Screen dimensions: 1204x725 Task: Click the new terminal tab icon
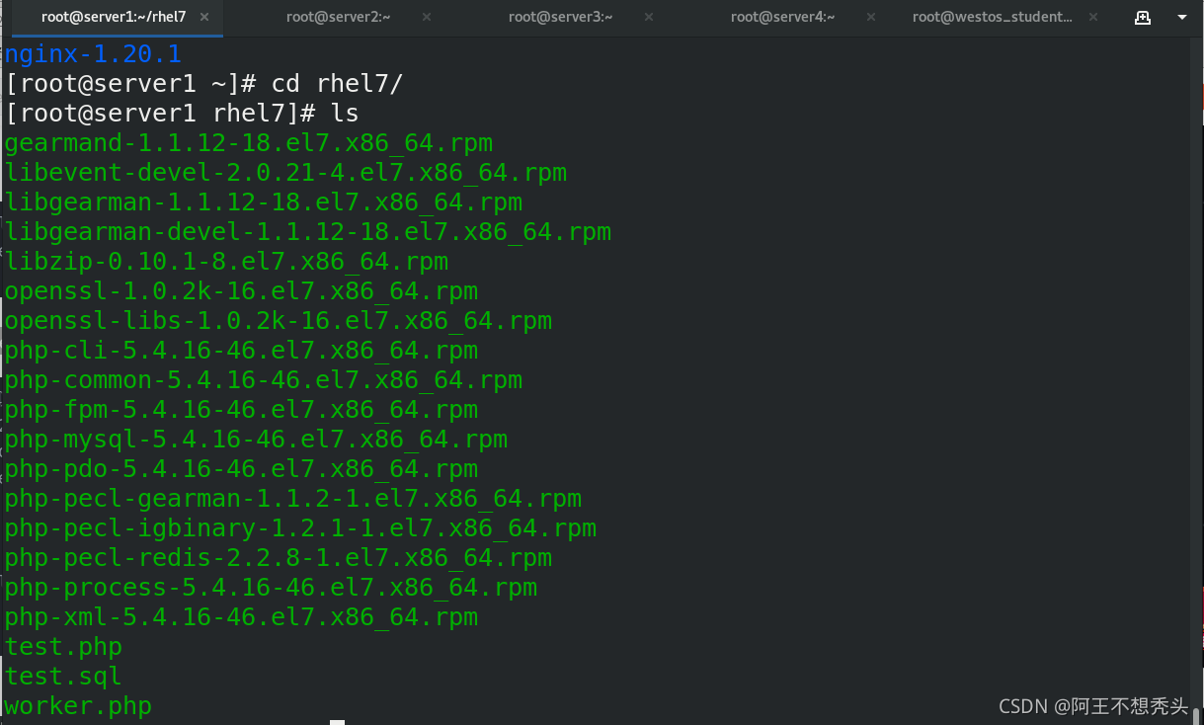[1143, 17]
